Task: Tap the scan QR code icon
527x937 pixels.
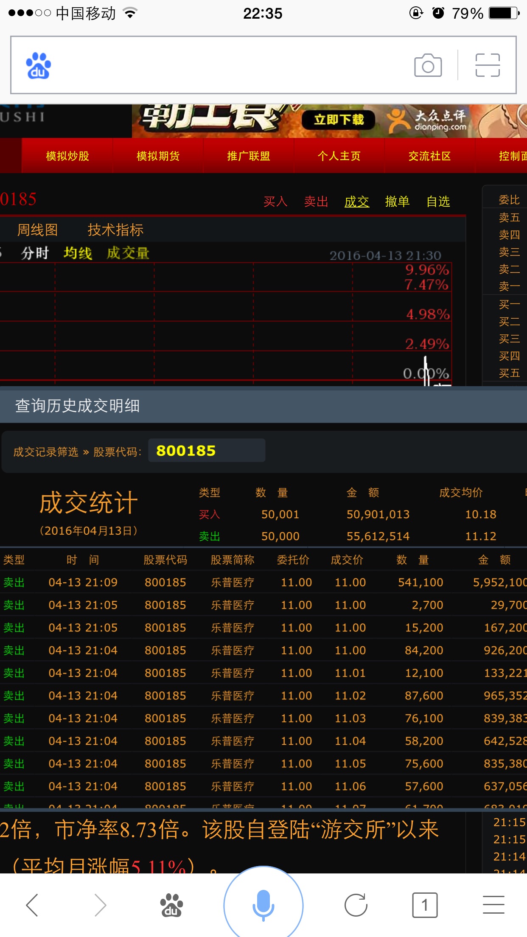Action: (x=488, y=65)
